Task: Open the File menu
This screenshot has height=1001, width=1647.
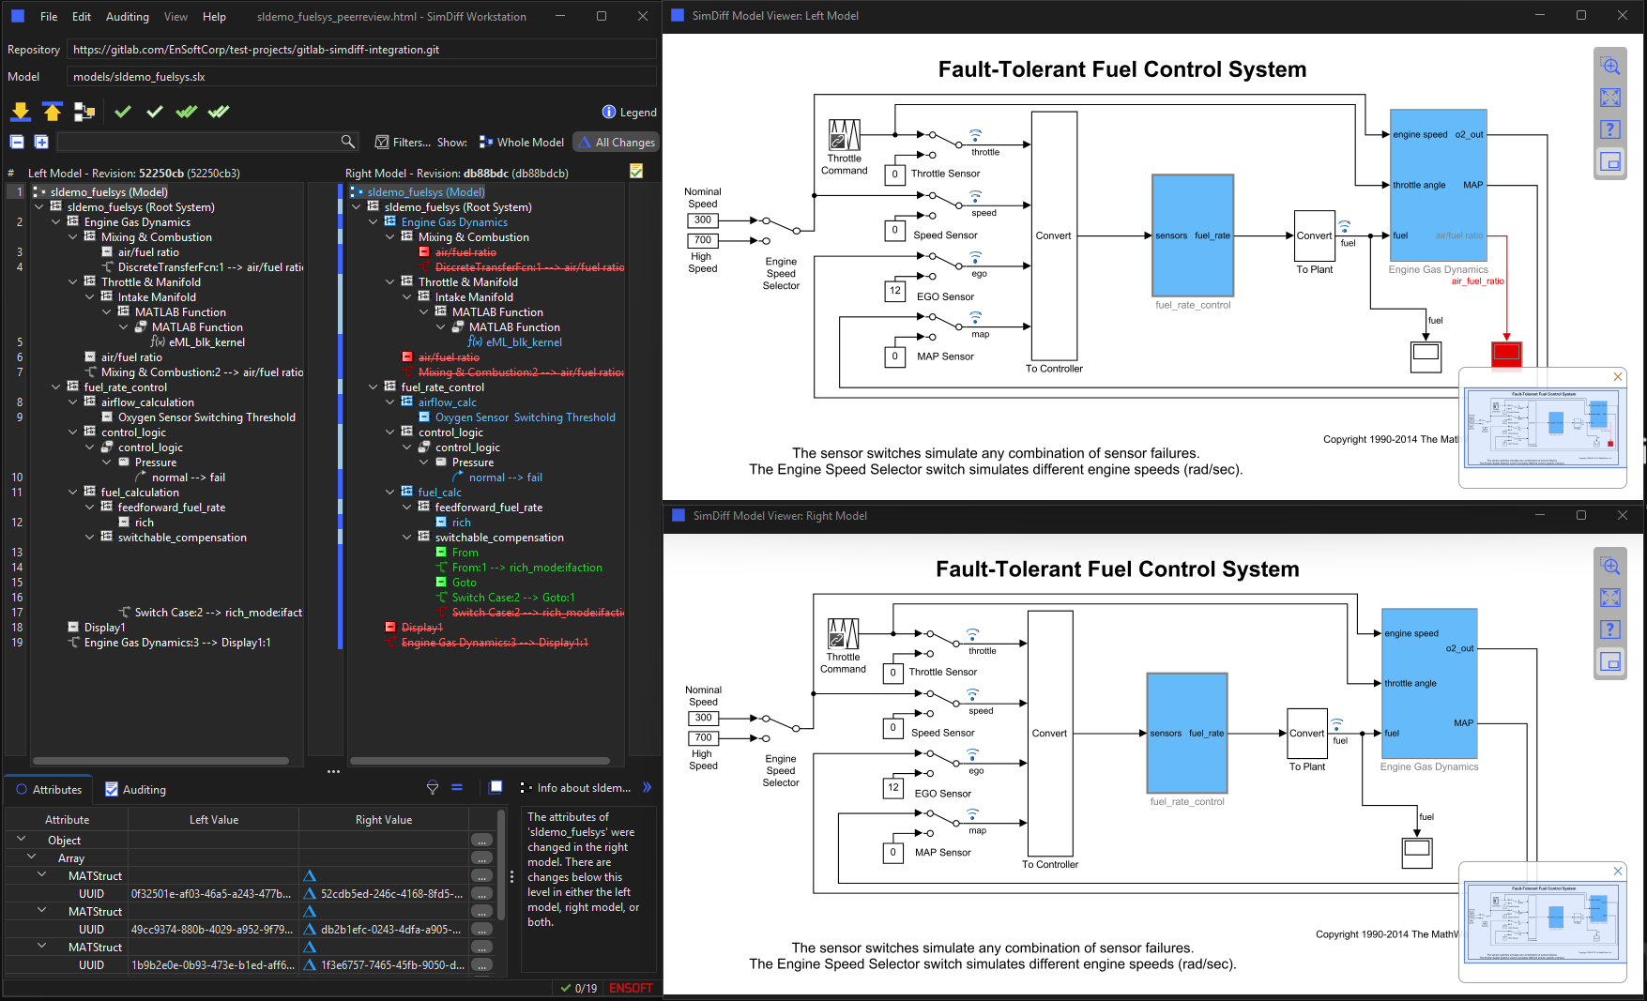Action: click(x=49, y=17)
